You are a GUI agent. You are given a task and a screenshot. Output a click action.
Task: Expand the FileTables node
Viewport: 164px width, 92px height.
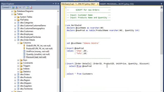(15, 20)
